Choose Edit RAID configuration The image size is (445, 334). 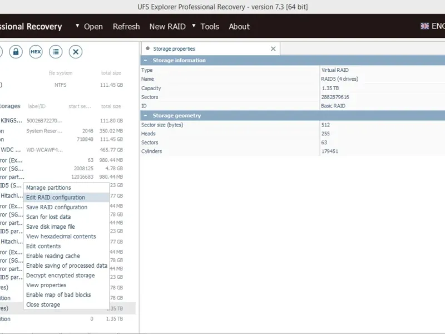[66, 198]
